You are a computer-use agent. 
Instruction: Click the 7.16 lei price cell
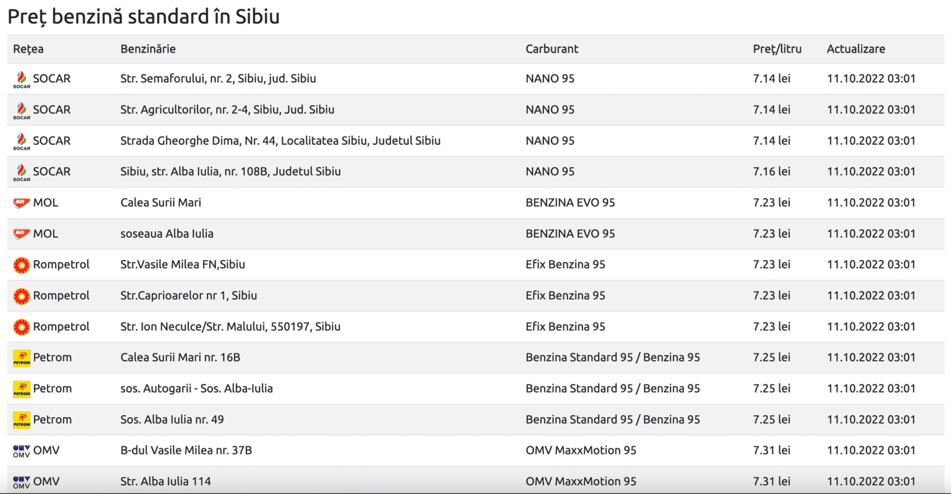coord(771,172)
